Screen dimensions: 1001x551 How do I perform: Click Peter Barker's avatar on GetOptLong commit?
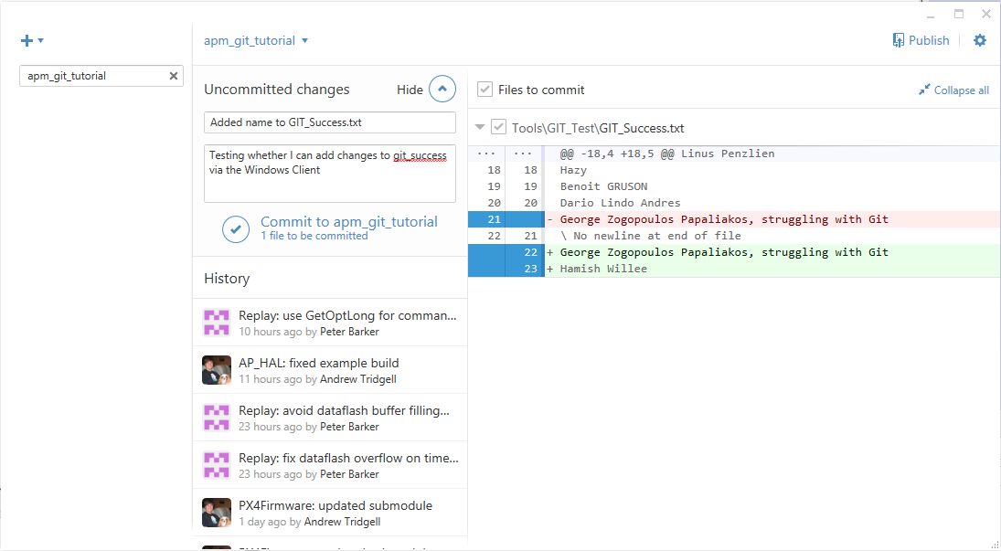pyautogui.click(x=217, y=323)
